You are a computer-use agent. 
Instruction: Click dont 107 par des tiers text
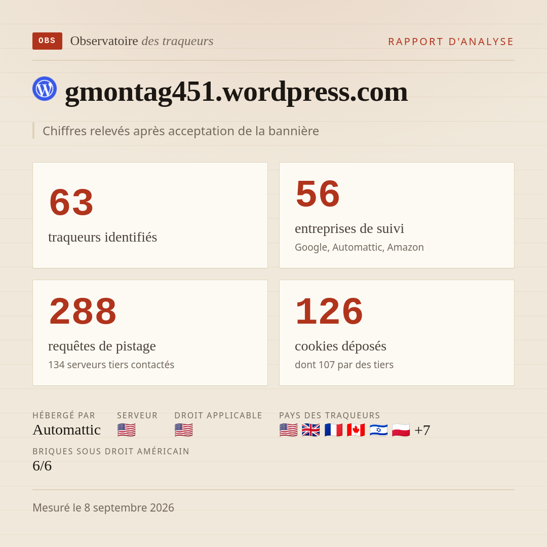[344, 365]
